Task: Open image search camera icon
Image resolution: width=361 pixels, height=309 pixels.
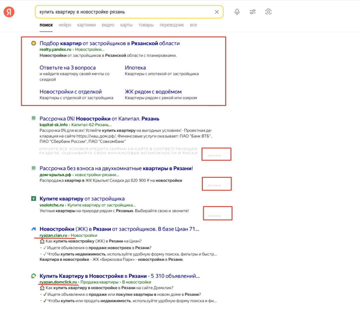Action: [x=268, y=12]
